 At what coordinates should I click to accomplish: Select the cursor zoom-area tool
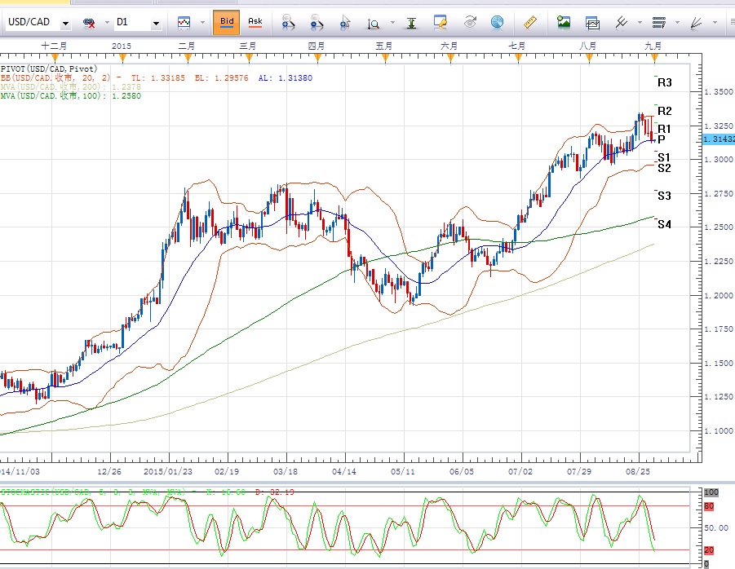pos(345,23)
